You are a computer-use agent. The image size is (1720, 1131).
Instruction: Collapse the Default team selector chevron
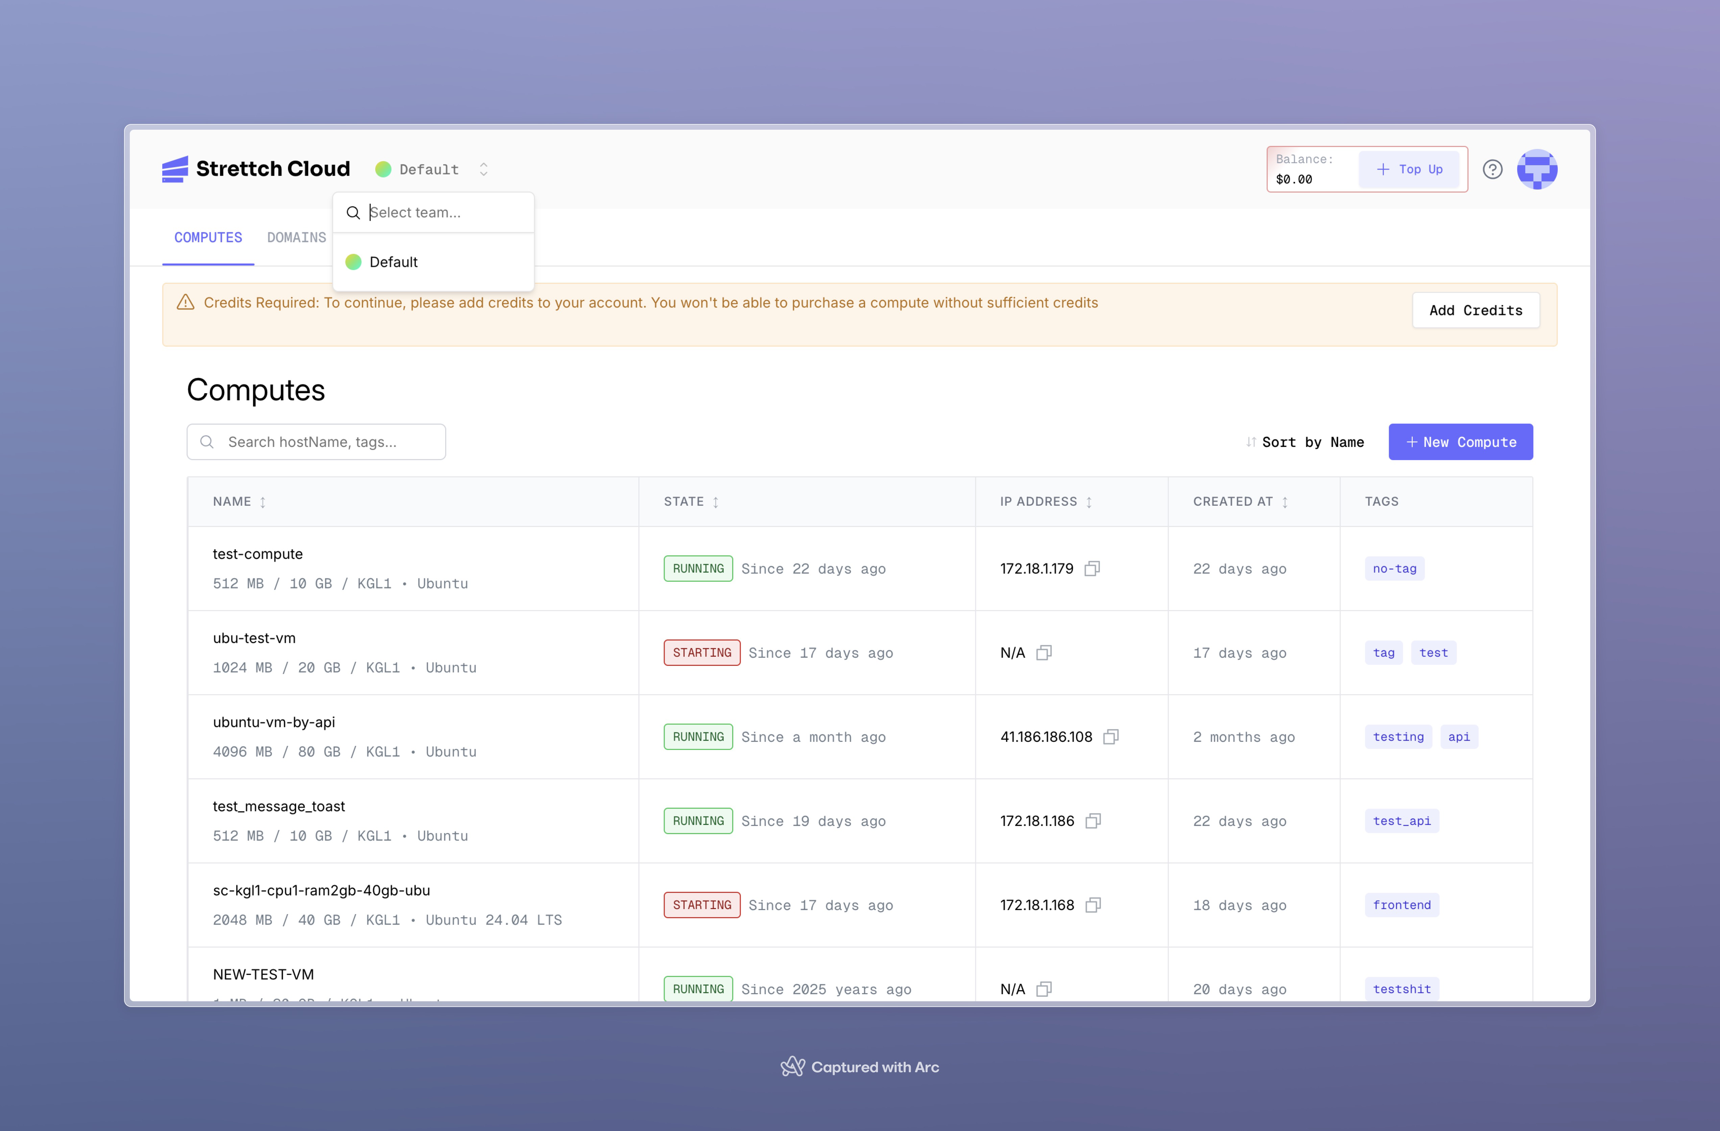[483, 169]
